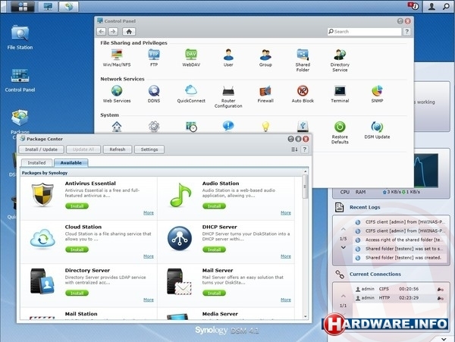
Task: Open Web Services icon
Action: [117, 94]
